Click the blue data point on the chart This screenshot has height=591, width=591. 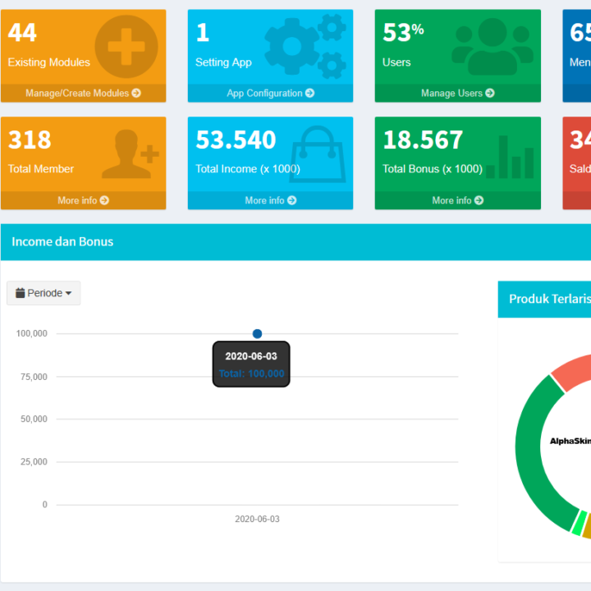coord(257,334)
